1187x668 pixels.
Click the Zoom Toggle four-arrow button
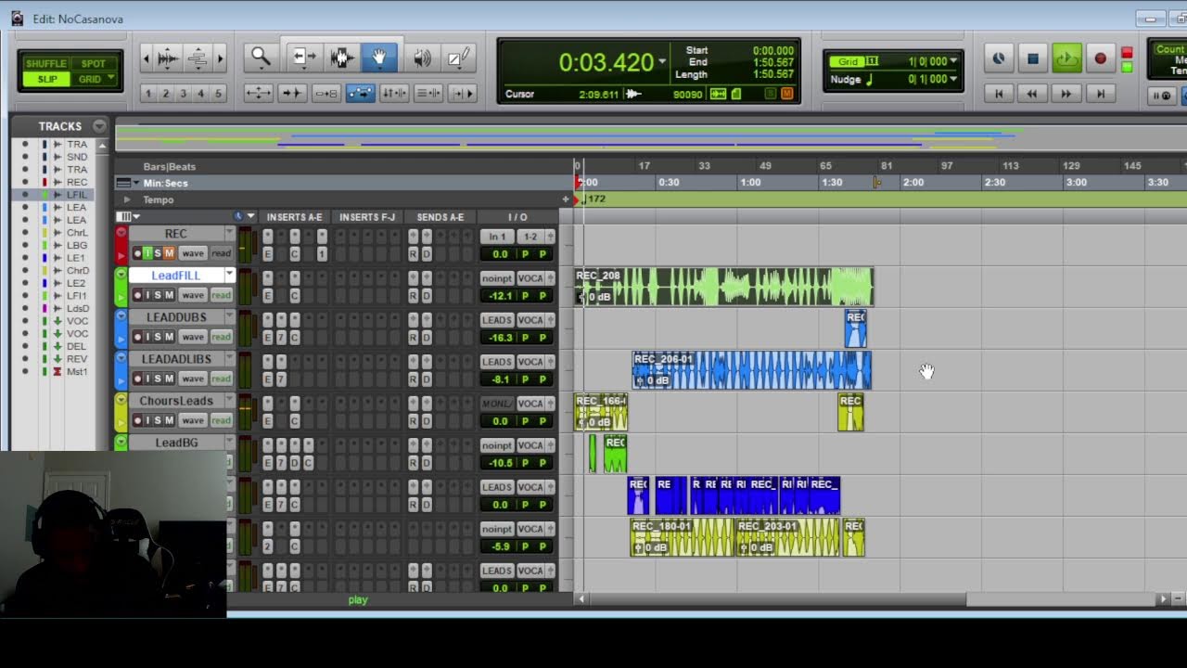click(x=258, y=93)
